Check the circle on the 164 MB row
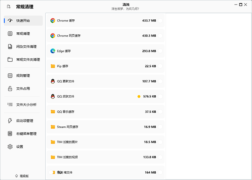The height and width of the screenshot is (180, 252). (160, 172)
